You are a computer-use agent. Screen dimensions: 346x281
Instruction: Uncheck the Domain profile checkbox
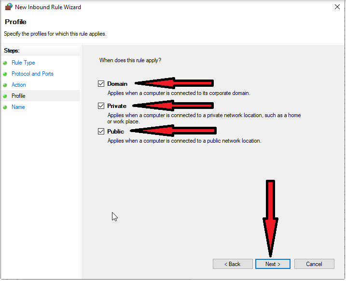pyautogui.click(x=101, y=84)
